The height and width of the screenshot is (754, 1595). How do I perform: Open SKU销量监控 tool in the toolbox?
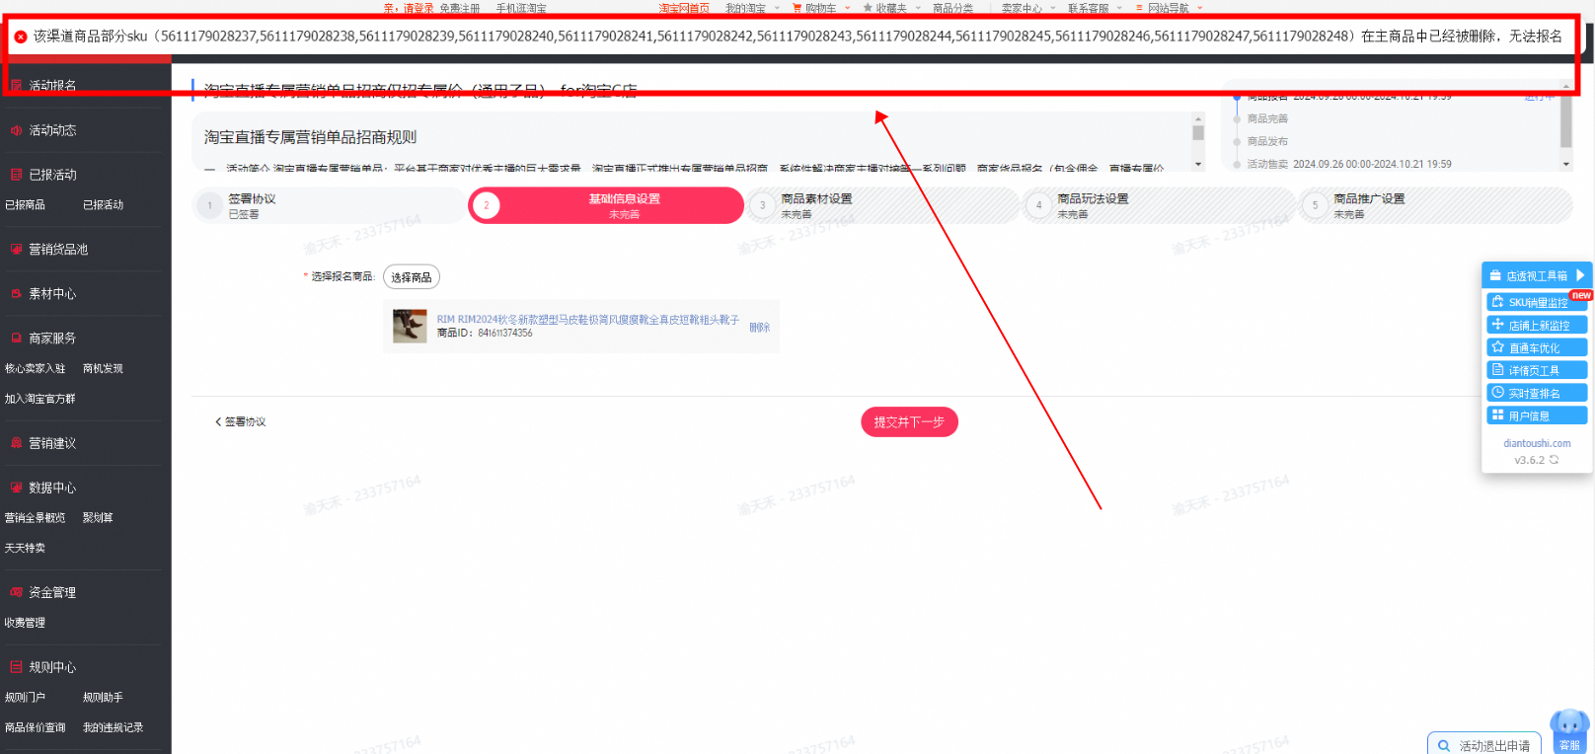tap(1537, 302)
